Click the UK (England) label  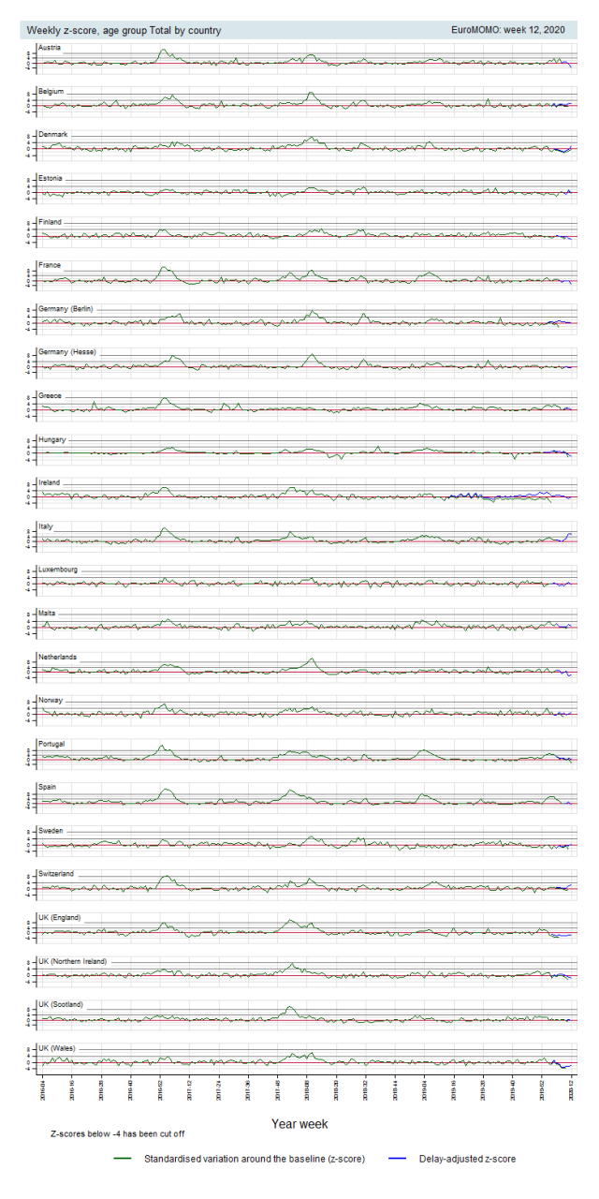pos(63,917)
